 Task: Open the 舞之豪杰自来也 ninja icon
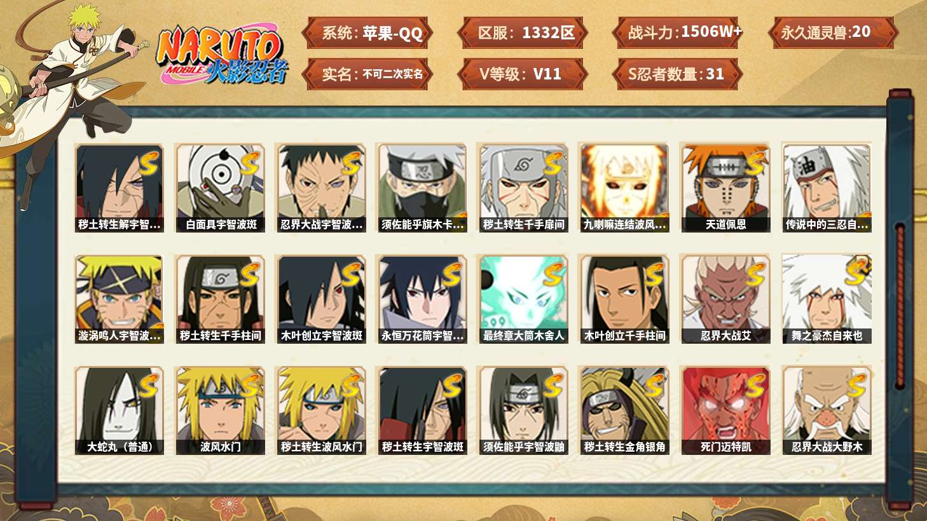(827, 299)
